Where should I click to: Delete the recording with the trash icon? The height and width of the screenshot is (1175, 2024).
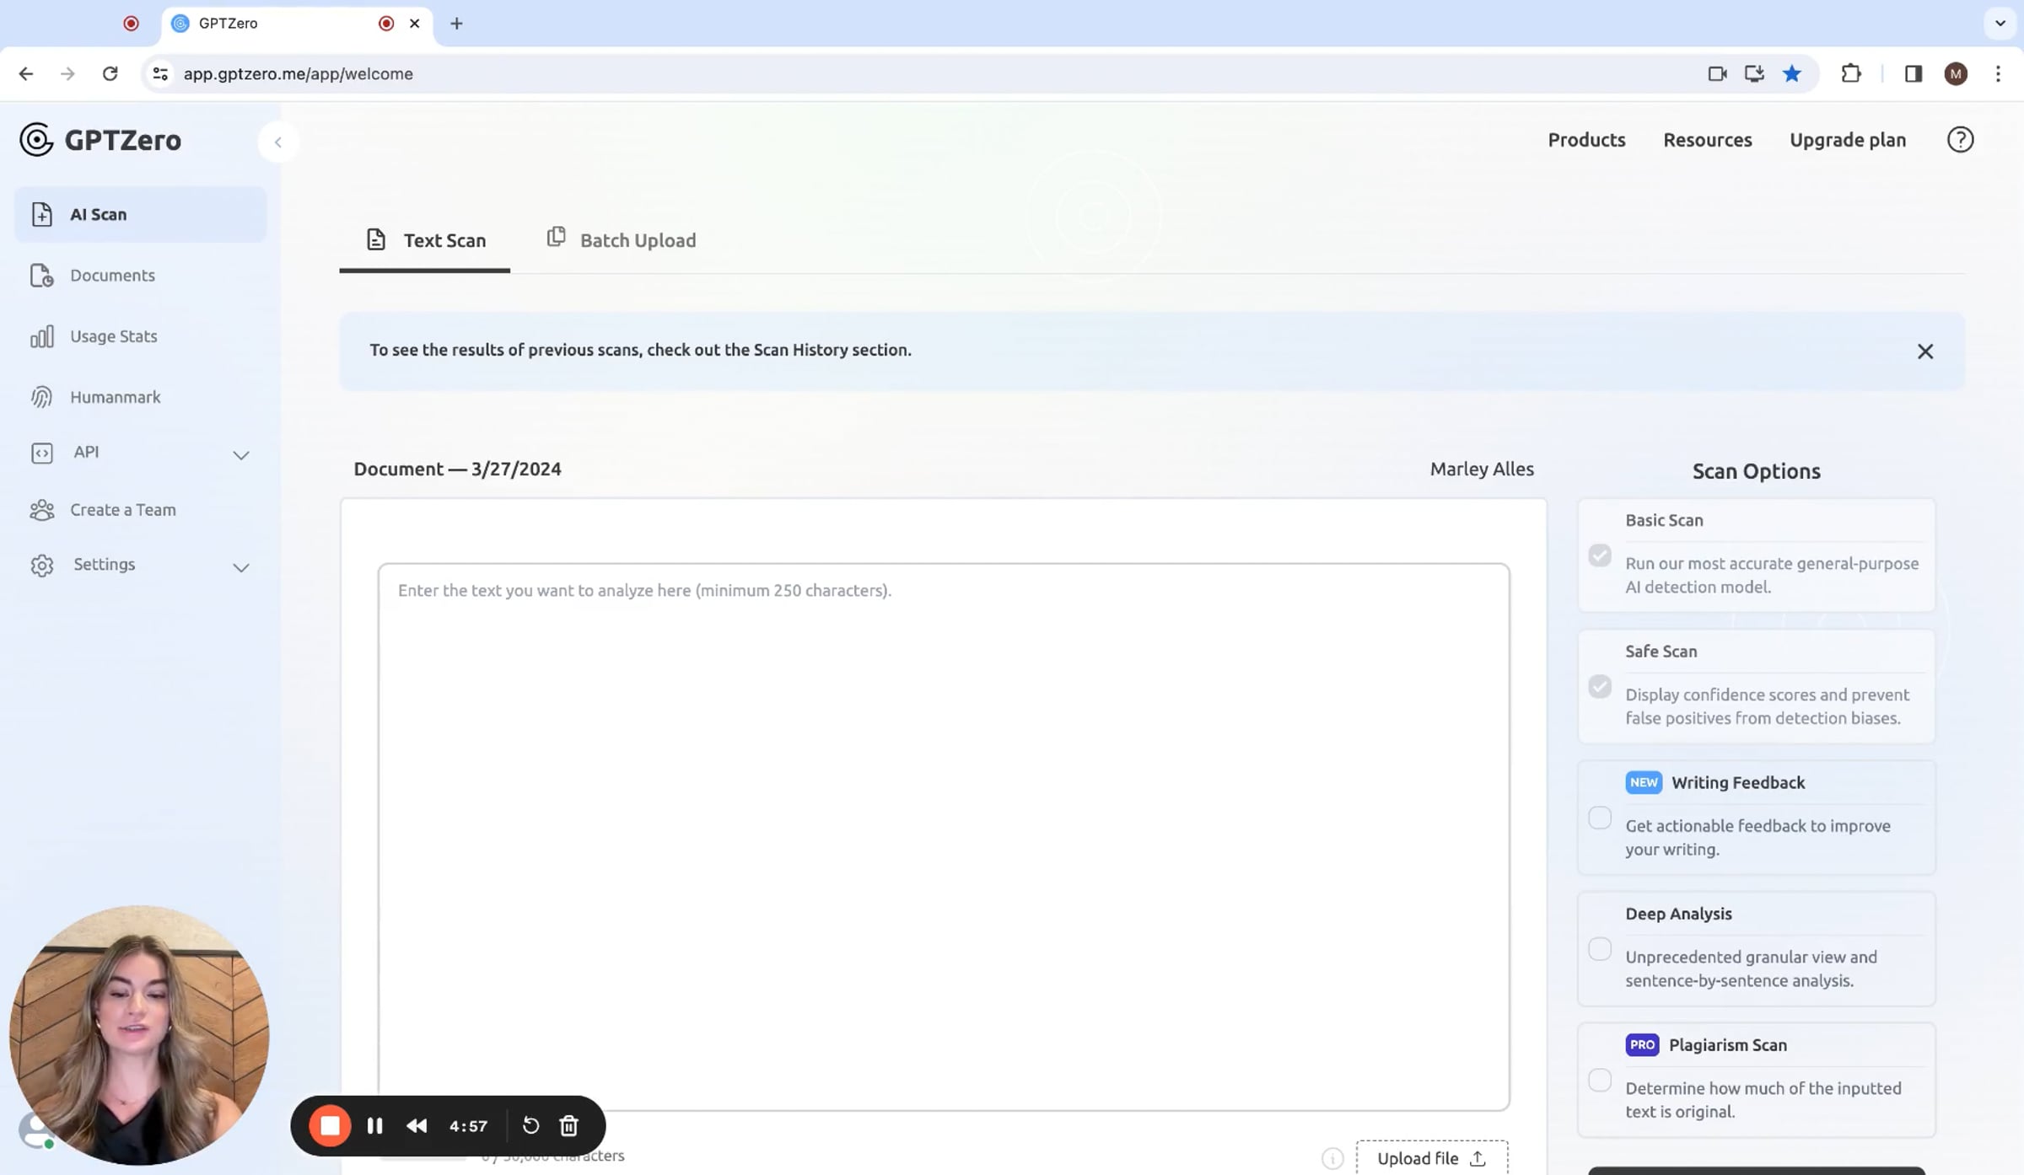click(x=569, y=1126)
